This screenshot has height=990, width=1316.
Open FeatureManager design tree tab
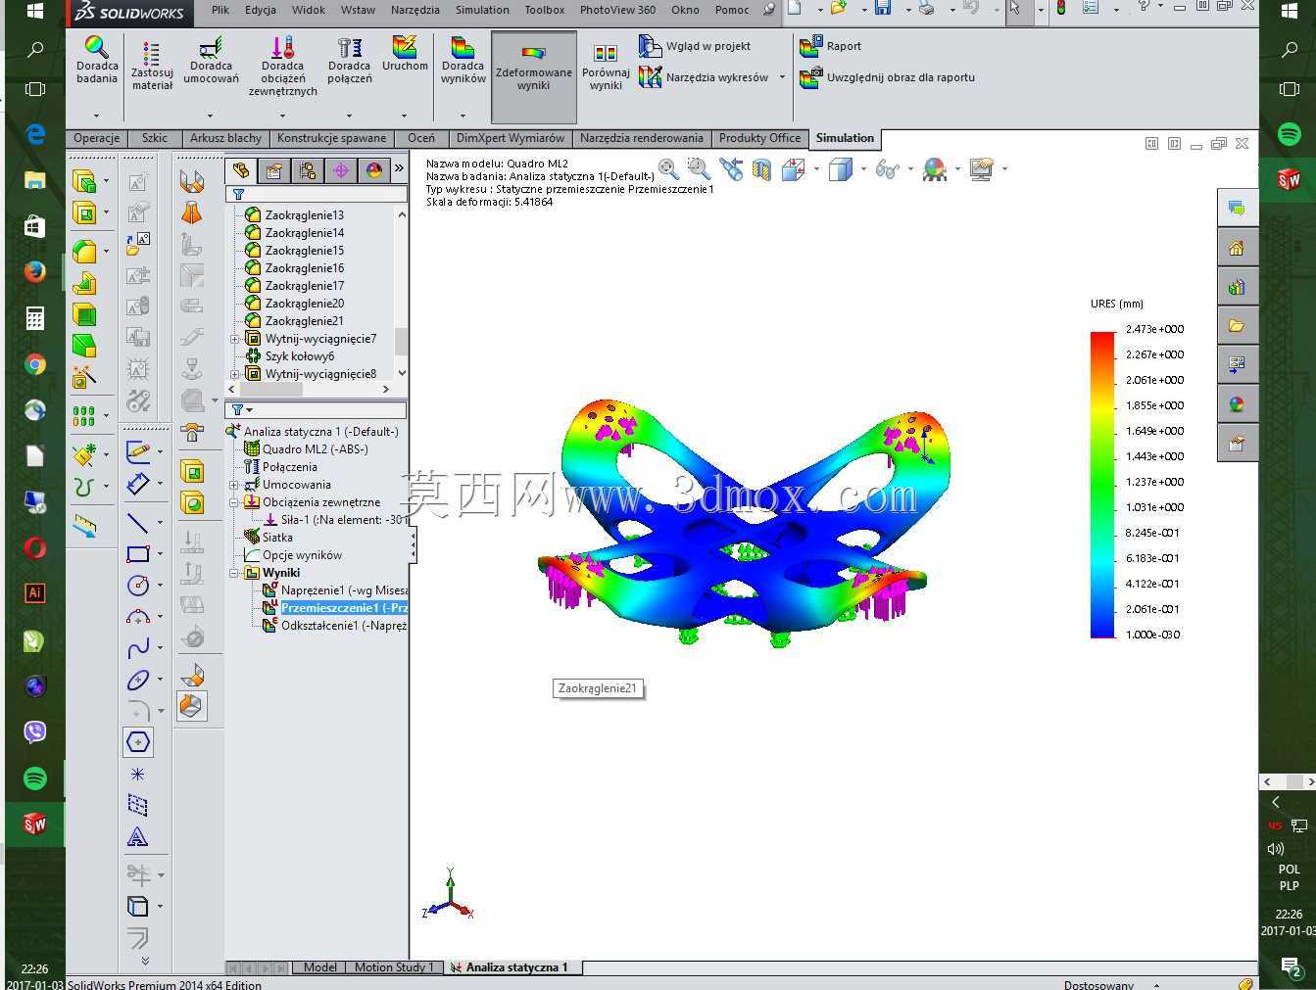pos(241,170)
